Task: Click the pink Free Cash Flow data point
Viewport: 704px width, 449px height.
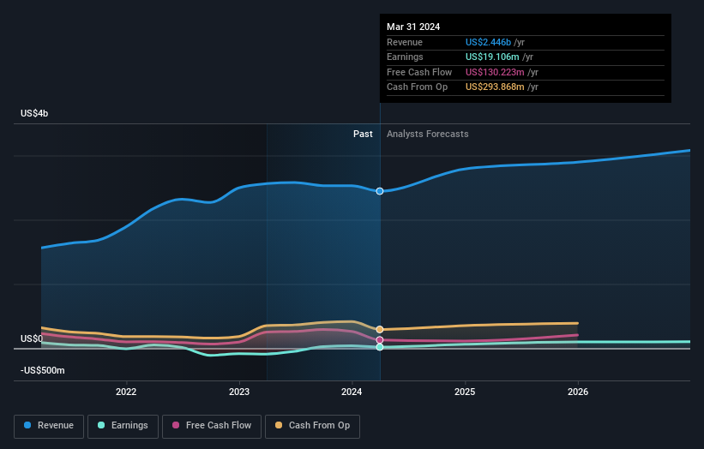Action: pos(380,340)
